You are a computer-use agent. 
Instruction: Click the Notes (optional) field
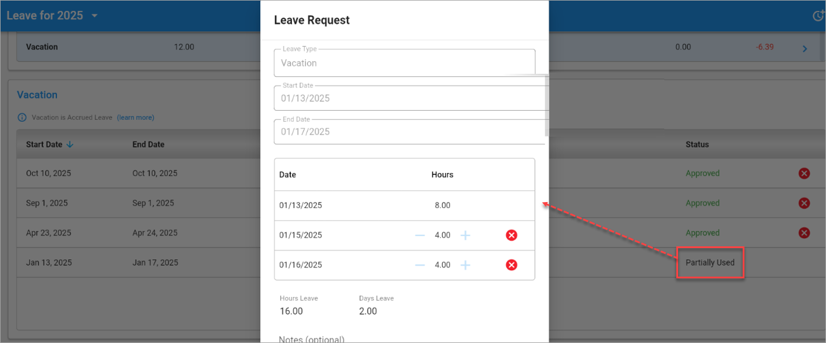(312, 339)
